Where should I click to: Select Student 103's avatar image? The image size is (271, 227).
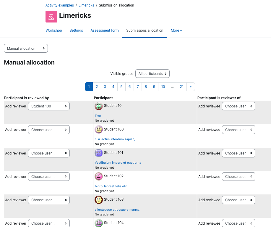point(99,200)
